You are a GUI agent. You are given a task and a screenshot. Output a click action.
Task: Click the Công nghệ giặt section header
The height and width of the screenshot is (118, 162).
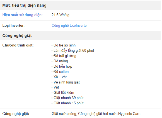coord(17,36)
